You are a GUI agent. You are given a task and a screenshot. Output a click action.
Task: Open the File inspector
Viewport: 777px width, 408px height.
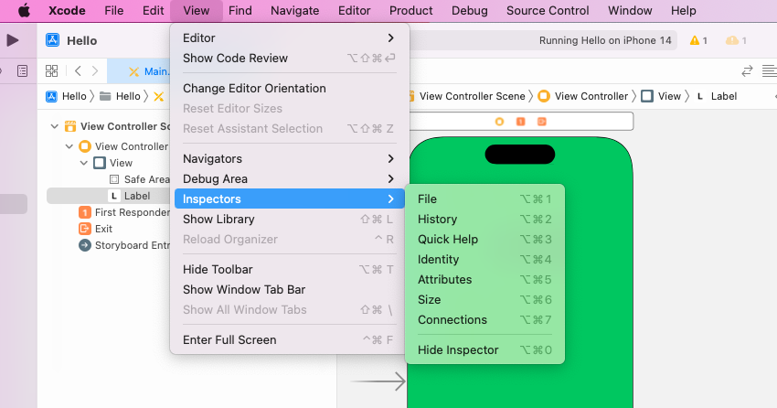[x=484, y=199]
